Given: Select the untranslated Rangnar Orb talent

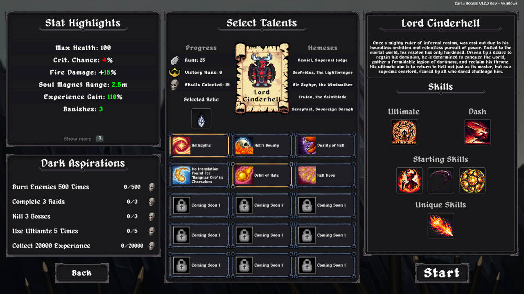Looking at the screenshot, I should 199,175.
